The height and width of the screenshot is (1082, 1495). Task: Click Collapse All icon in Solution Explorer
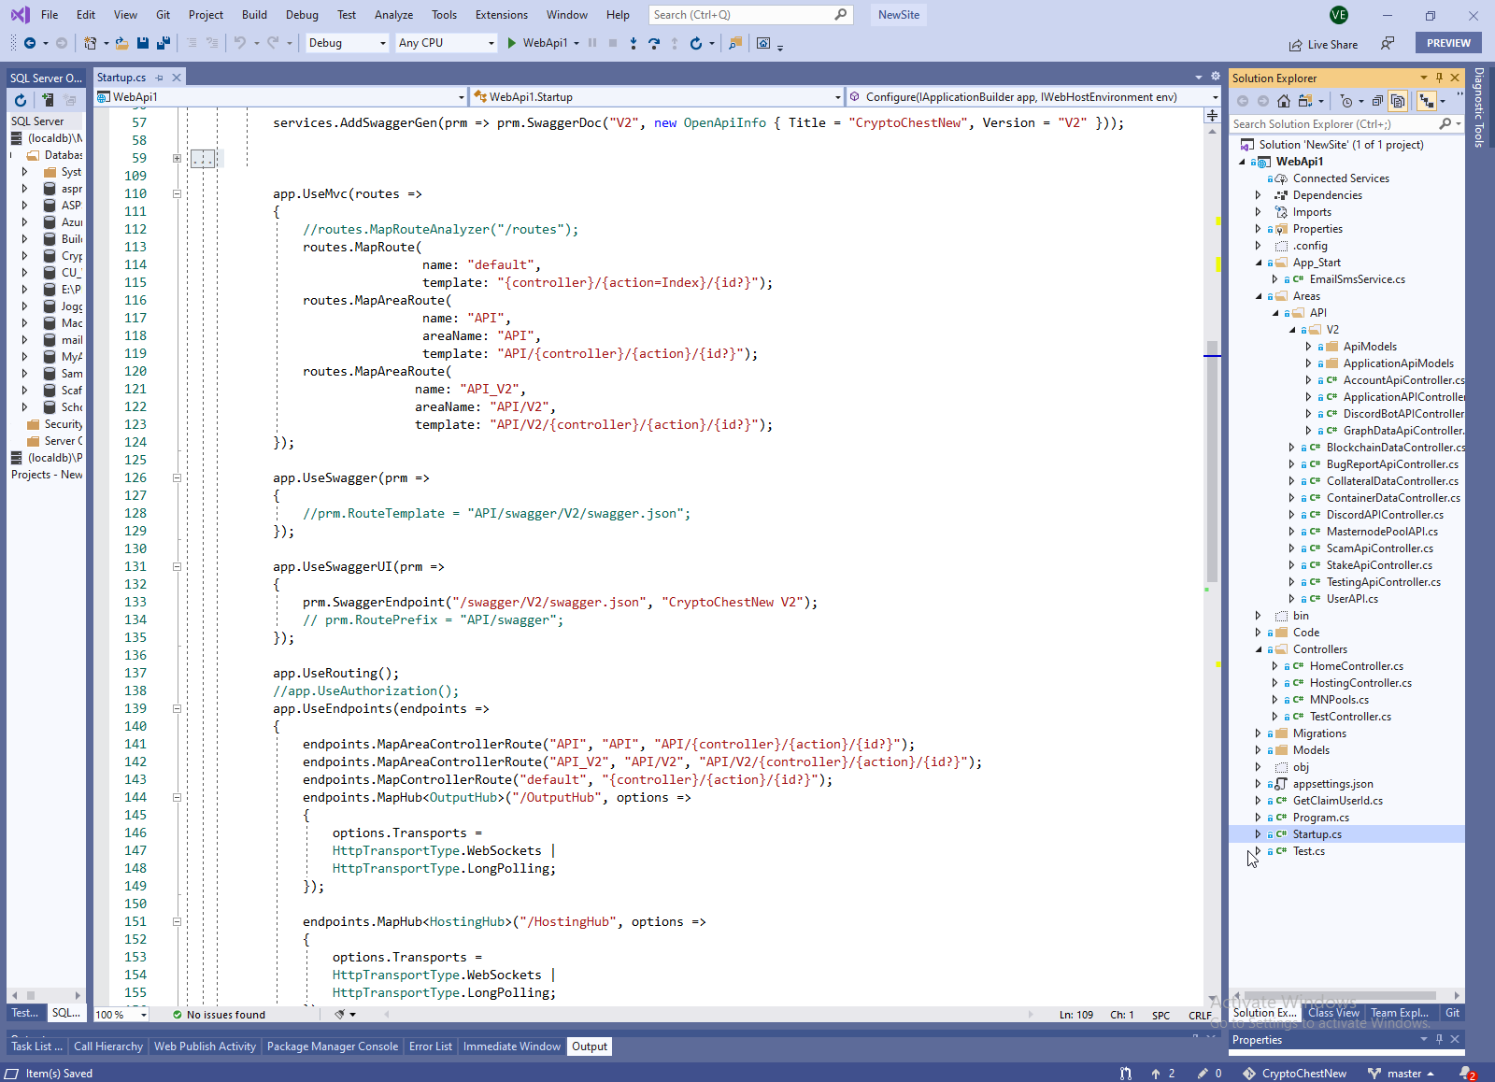(1377, 101)
